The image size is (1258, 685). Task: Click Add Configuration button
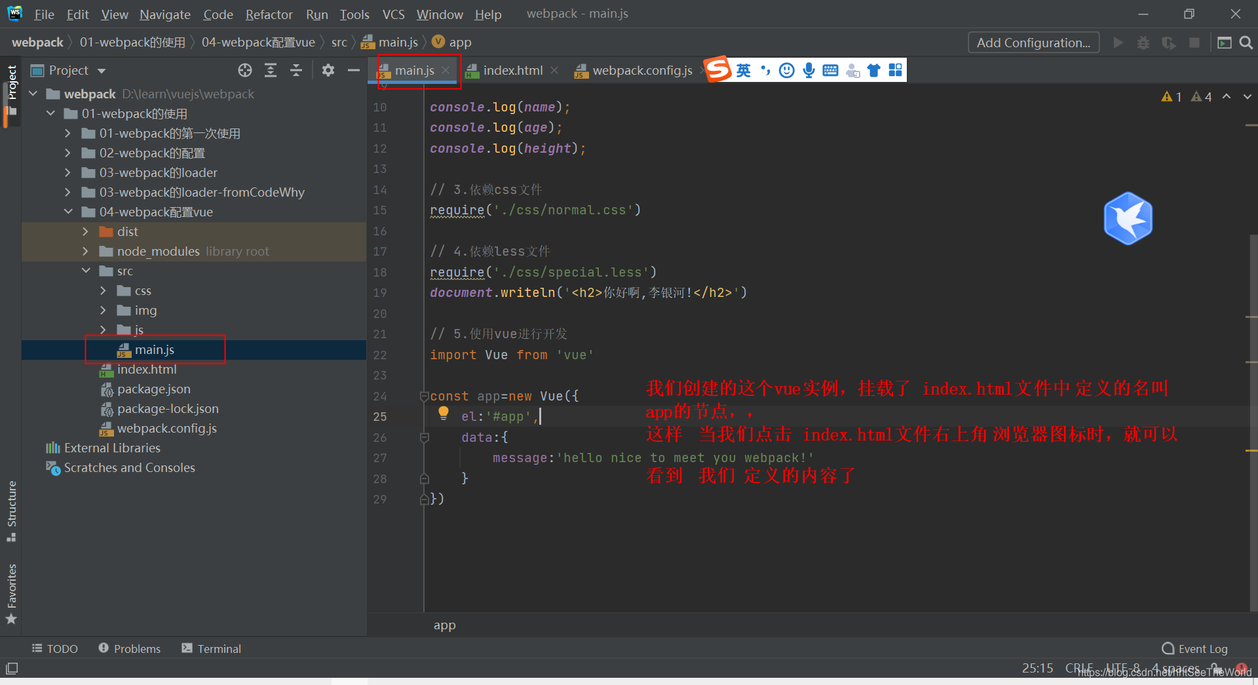tap(1033, 43)
